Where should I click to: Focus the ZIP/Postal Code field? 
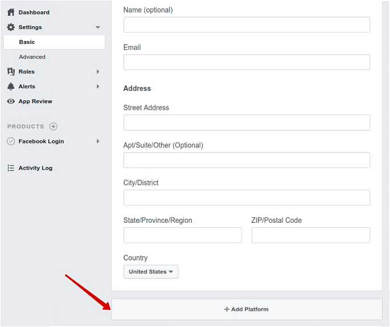(x=311, y=235)
